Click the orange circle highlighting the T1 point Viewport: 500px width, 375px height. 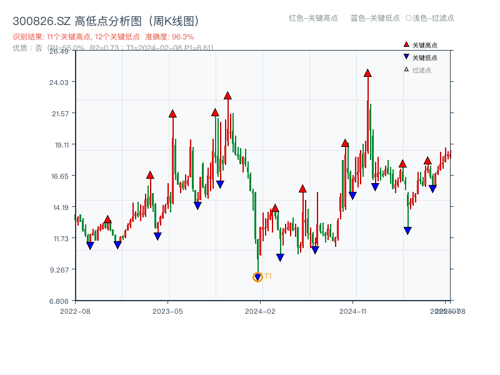[257, 277]
